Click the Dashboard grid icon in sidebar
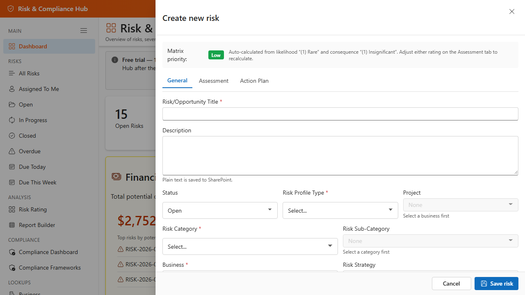Image resolution: width=525 pixels, height=295 pixels. tap(12, 46)
